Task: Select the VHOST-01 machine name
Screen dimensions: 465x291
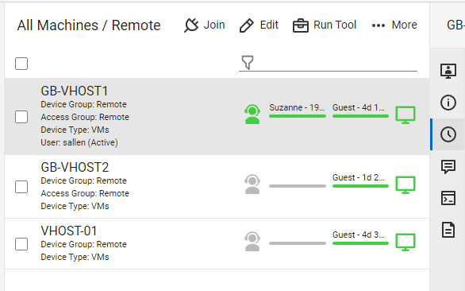Action: tap(69, 231)
